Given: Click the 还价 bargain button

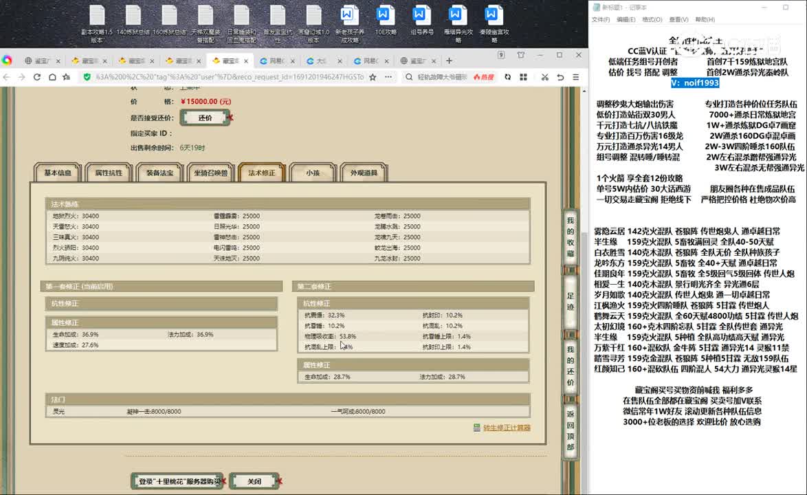Looking at the screenshot, I should coord(205,118).
